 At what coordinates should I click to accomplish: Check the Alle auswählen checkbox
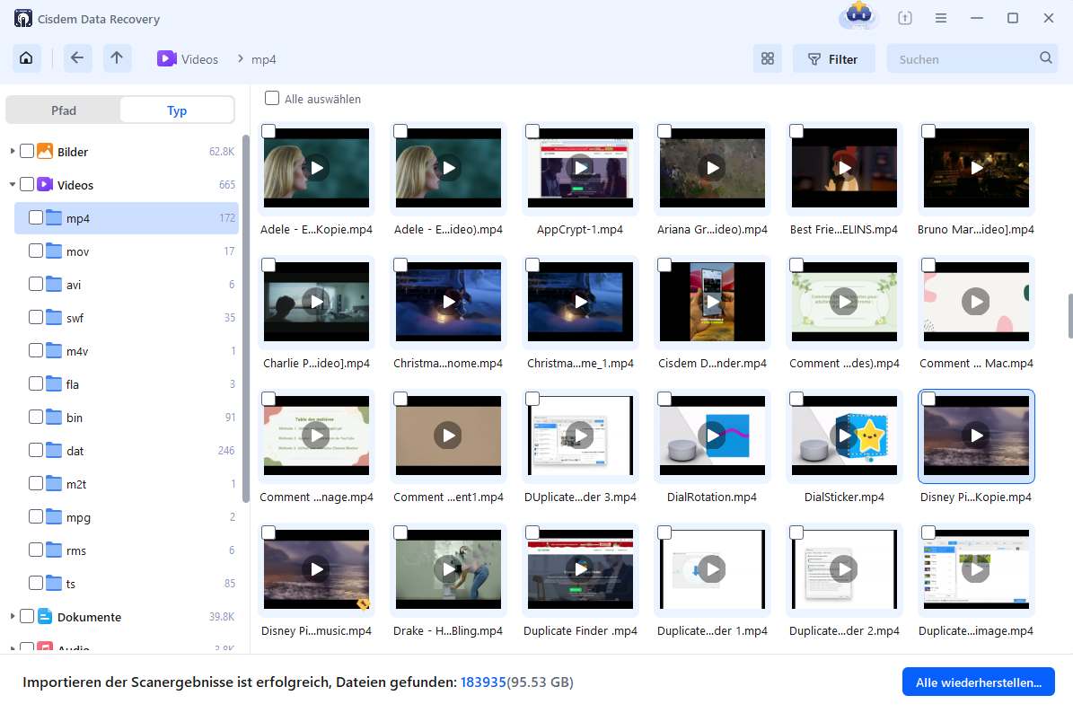pos(272,99)
